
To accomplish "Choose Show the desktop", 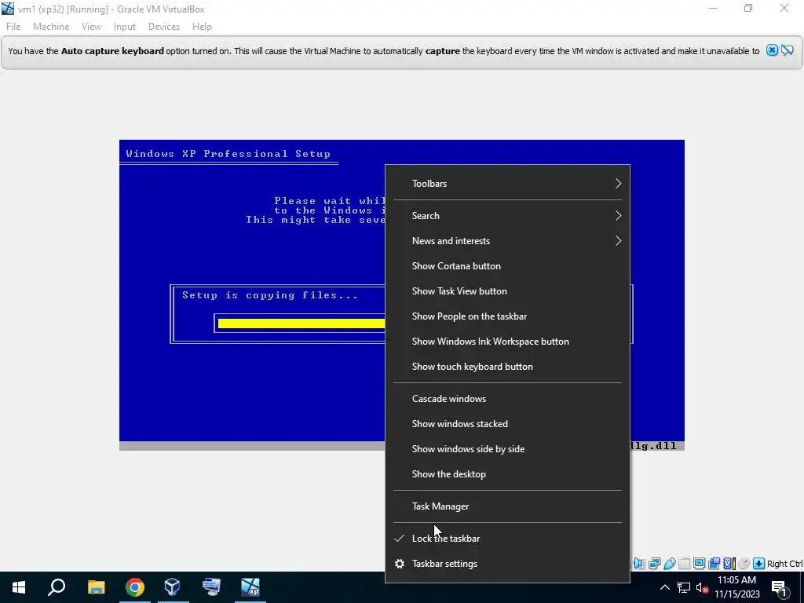I will coord(507,473).
